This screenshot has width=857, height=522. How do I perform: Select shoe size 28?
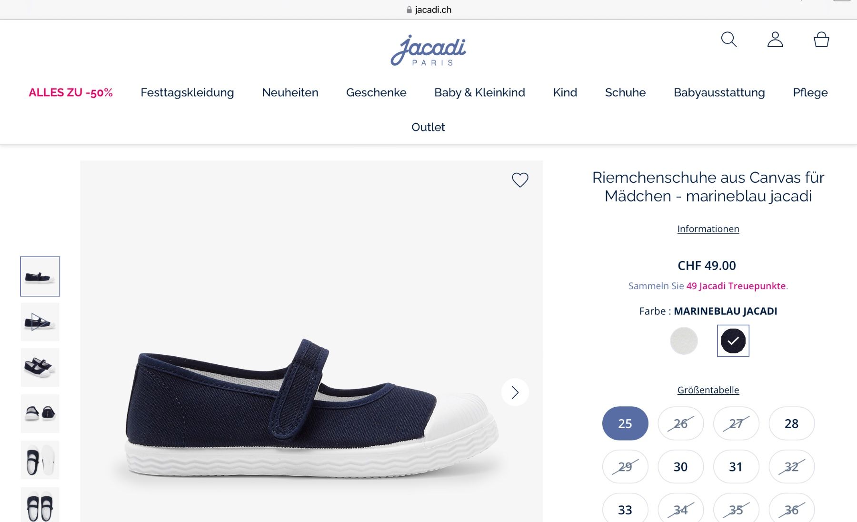(x=791, y=423)
